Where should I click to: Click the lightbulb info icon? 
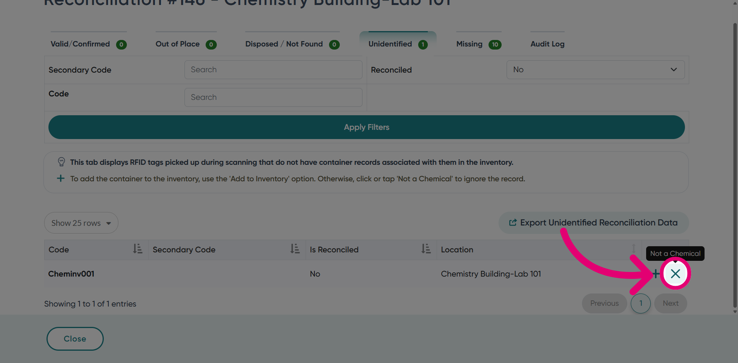click(x=61, y=162)
